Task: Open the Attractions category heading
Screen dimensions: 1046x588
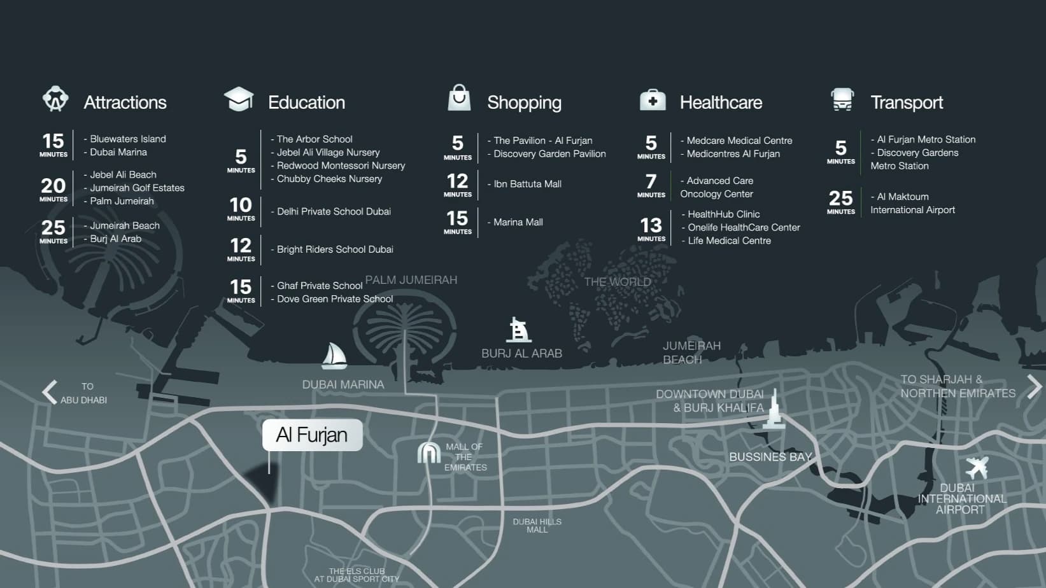Action: [125, 102]
